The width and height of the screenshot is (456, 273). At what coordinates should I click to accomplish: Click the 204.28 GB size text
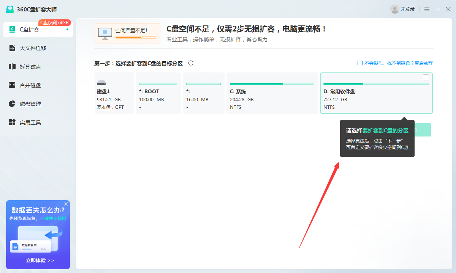(x=242, y=100)
